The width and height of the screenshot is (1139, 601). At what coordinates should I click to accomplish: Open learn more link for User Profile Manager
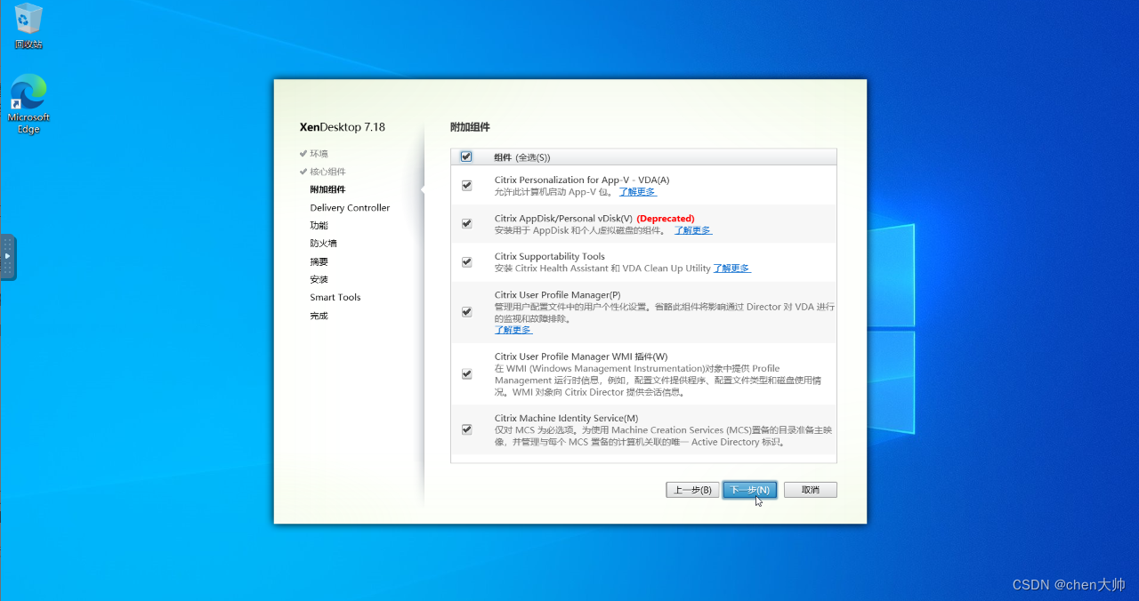click(x=513, y=330)
